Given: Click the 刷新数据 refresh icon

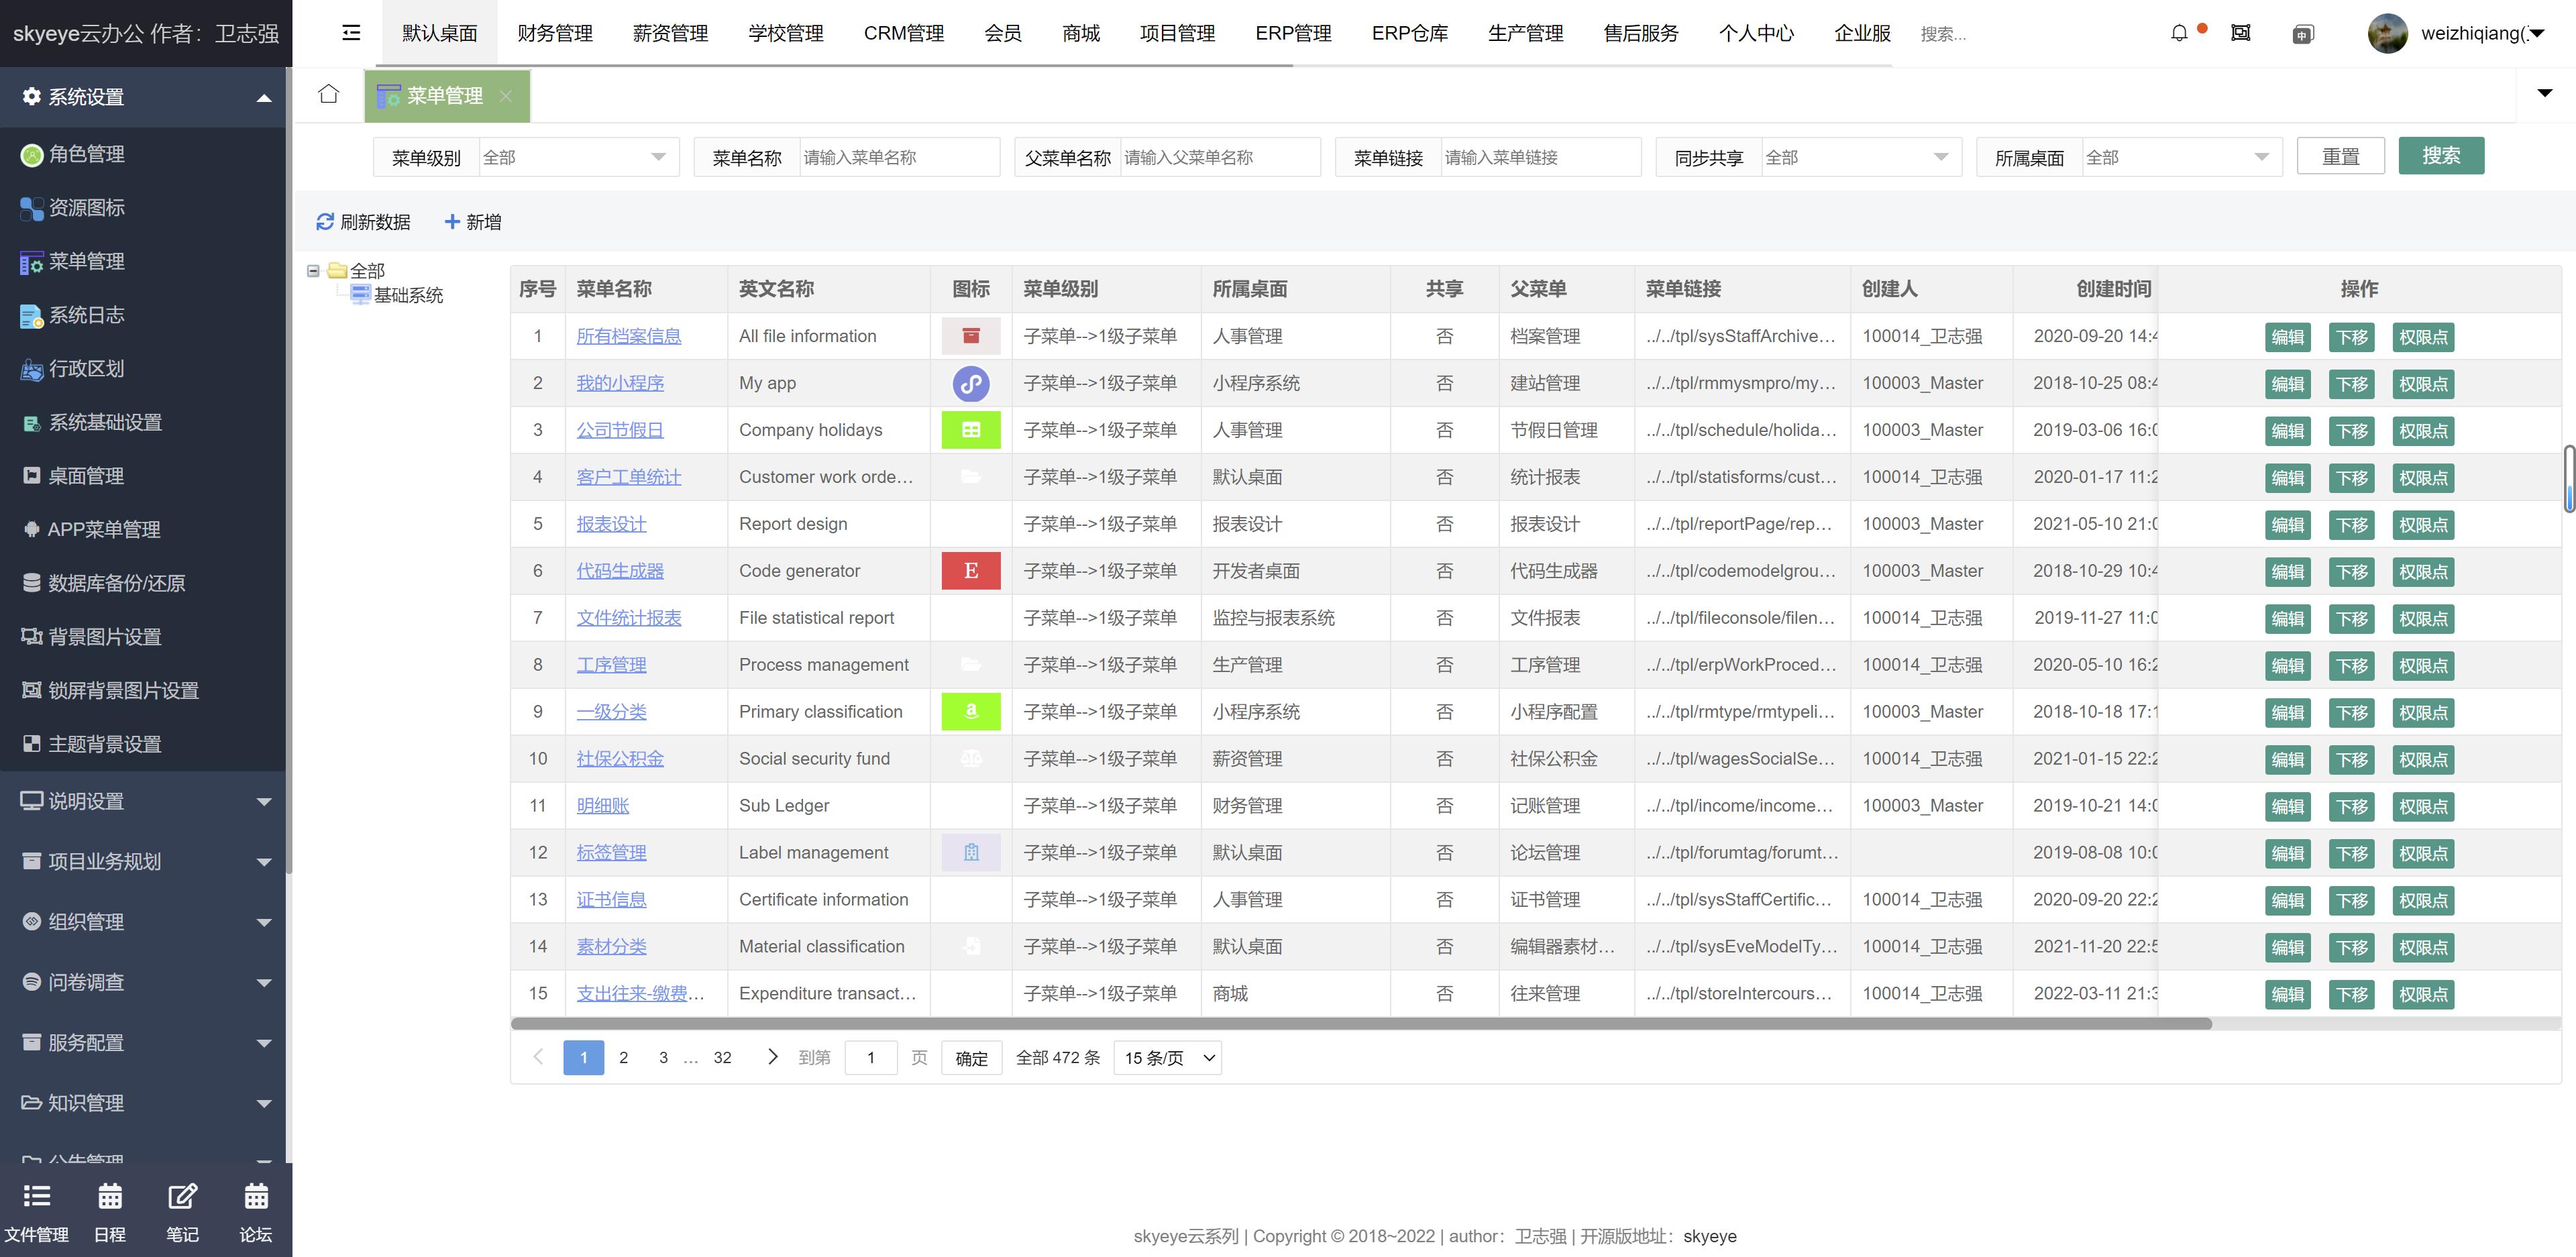Looking at the screenshot, I should click(x=325, y=222).
